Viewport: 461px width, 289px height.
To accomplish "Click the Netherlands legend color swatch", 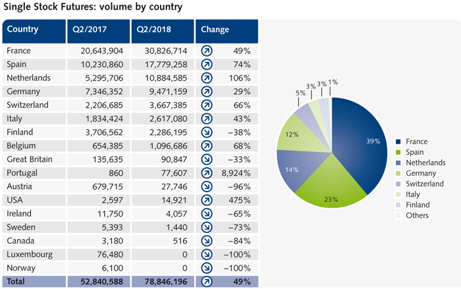I will (399, 163).
